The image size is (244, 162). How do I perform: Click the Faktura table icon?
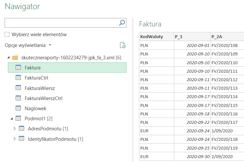[x=19, y=67]
